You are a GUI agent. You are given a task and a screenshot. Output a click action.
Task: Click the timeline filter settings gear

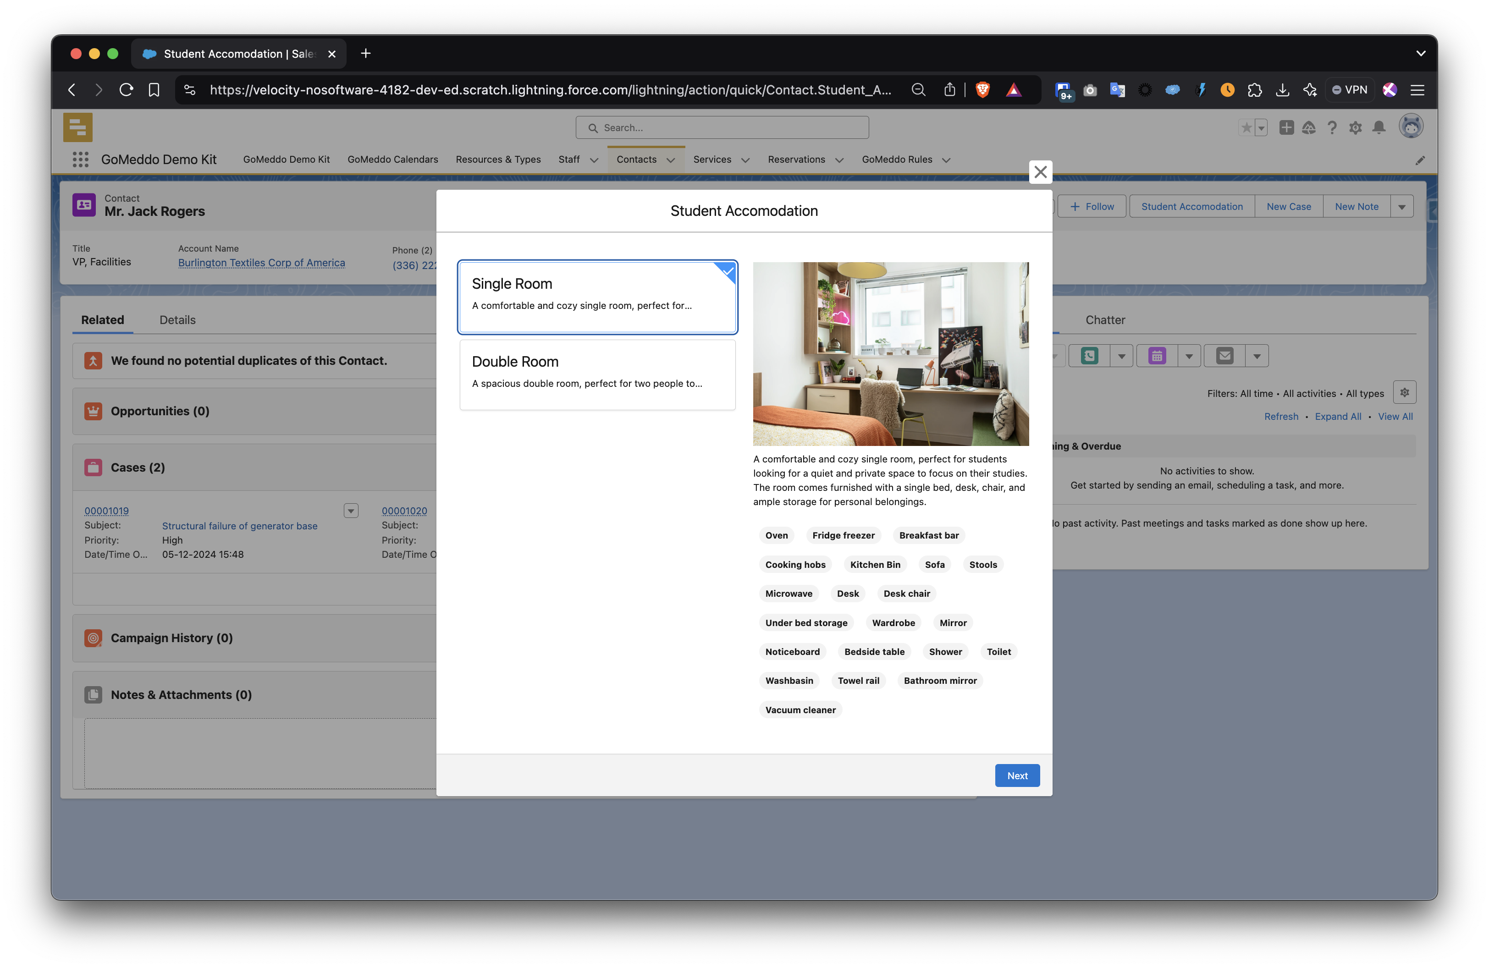coord(1405,393)
